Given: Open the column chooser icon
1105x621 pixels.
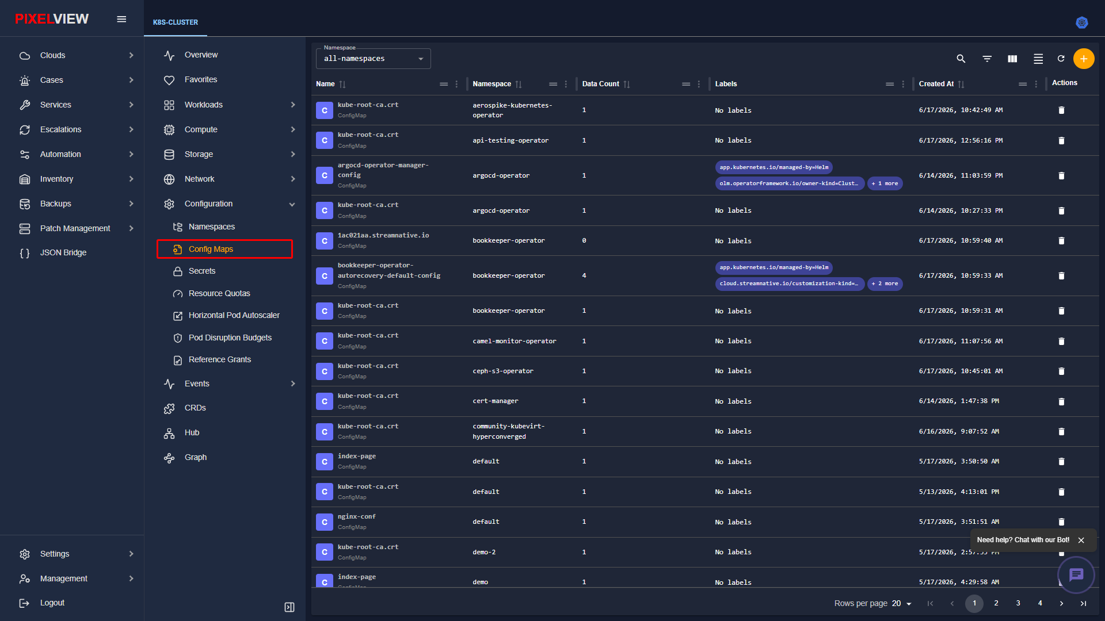Looking at the screenshot, I should coord(1012,59).
